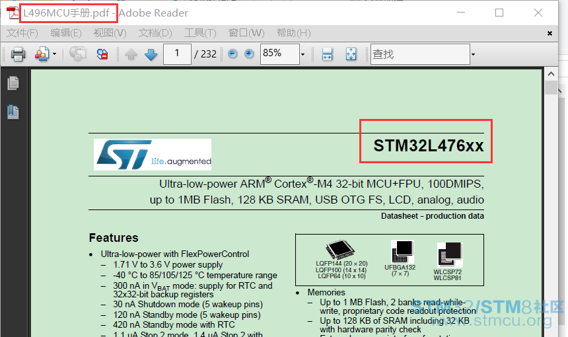Open the 编辑(E) menu
Image resolution: width=568 pixels, height=337 pixels.
[x=66, y=33]
